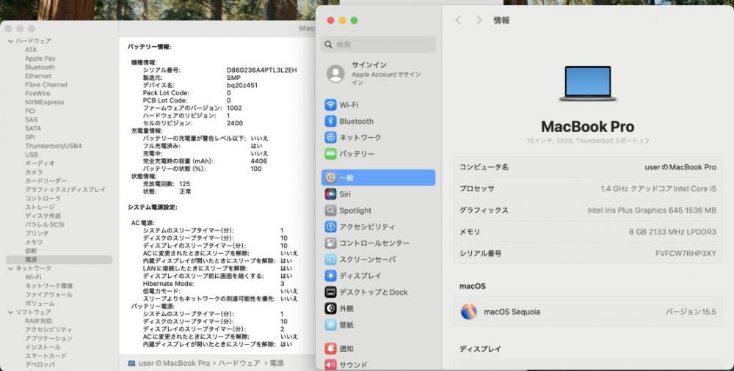The height and width of the screenshot is (371, 734).
Task: Select the サウンド speaker icon
Action: (x=330, y=364)
